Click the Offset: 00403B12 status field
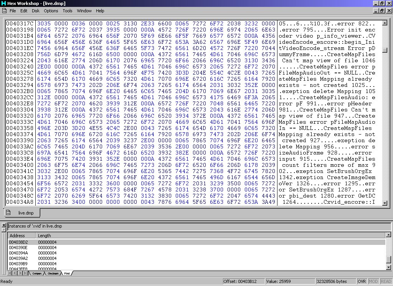Image resolution: width=393 pixels, height=286 pixels. pos(243,281)
